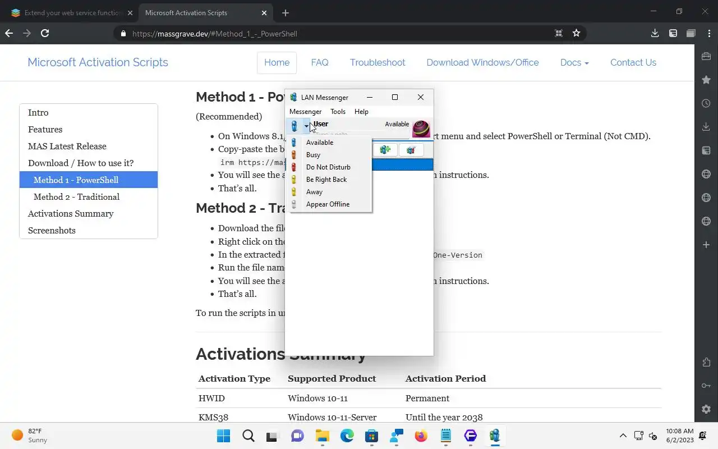Click the user avatar picture in LAN Messenger
The height and width of the screenshot is (449, 718).
point(421,129)
